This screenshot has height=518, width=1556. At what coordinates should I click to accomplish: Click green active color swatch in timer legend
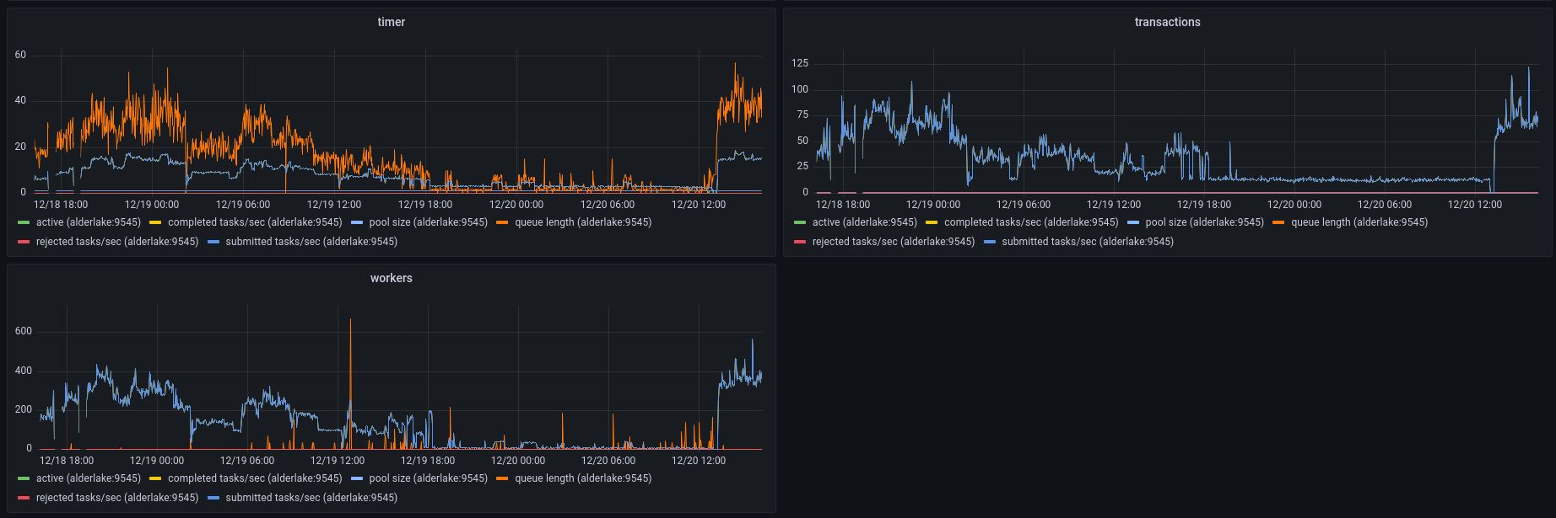point(24,222)
